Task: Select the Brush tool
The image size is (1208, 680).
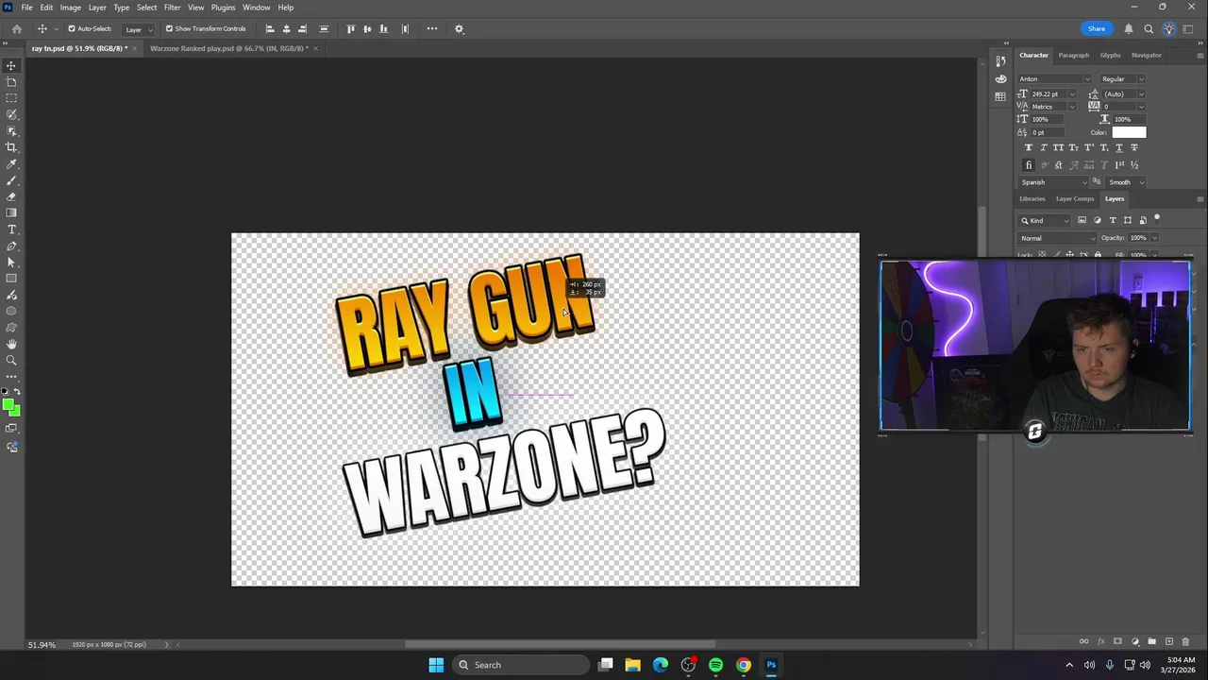Action: [x=11, y=180]
